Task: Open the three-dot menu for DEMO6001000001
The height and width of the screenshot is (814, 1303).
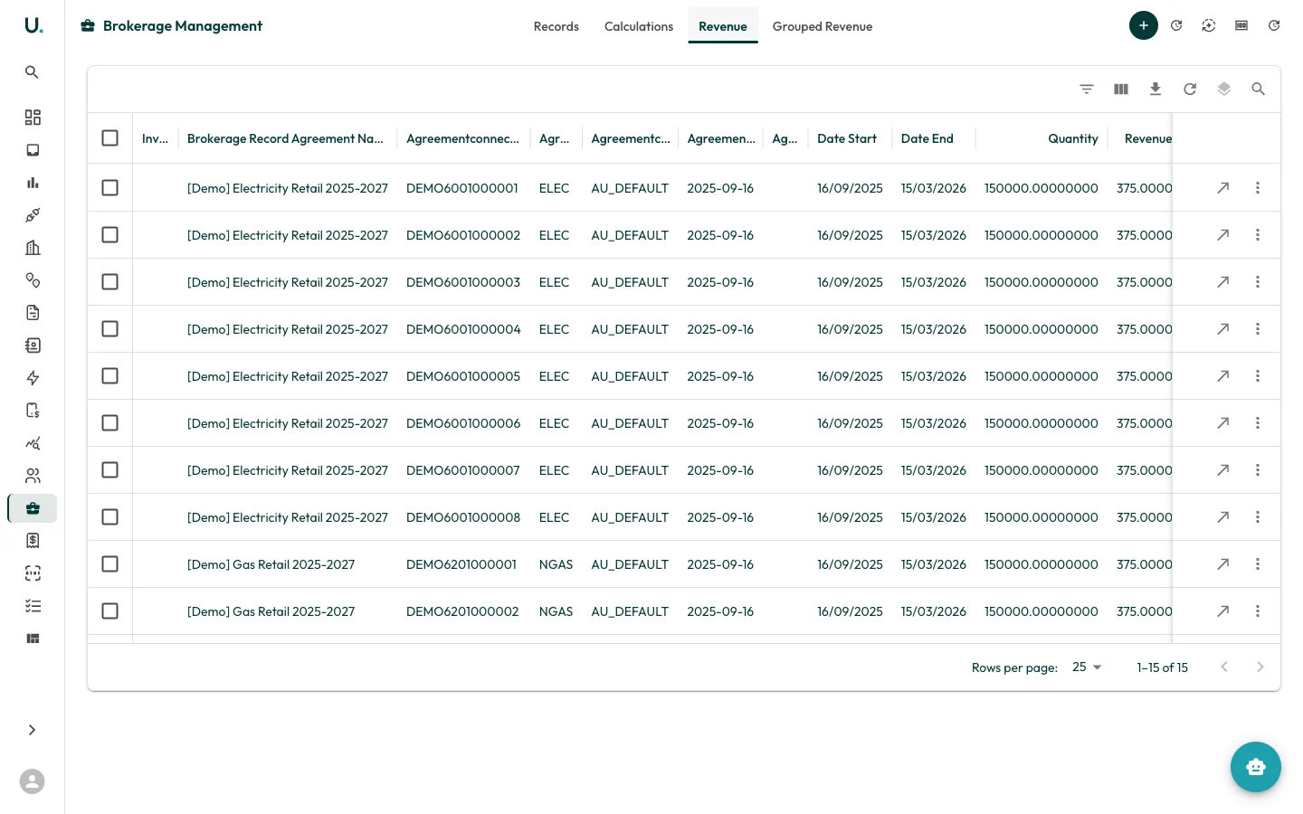Action: 1258,188
